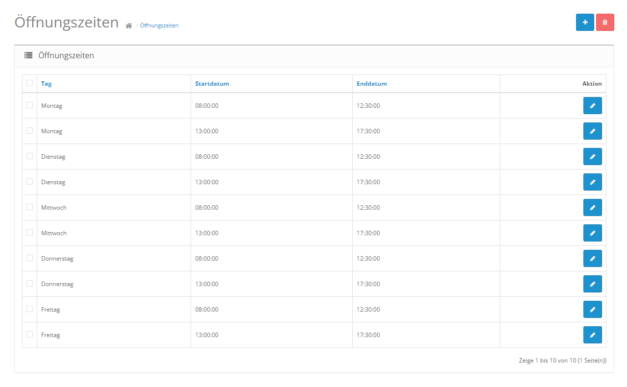This screenshot has height=387, width=627.
Task: Click the home icon in breadcrumb
Action: click(x=129, y=26)
